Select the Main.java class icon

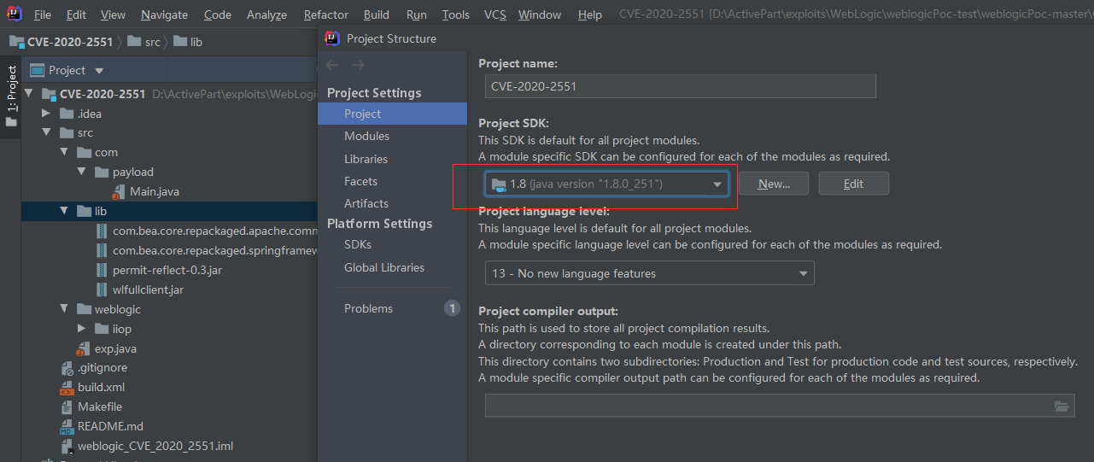tap(119, 192)
